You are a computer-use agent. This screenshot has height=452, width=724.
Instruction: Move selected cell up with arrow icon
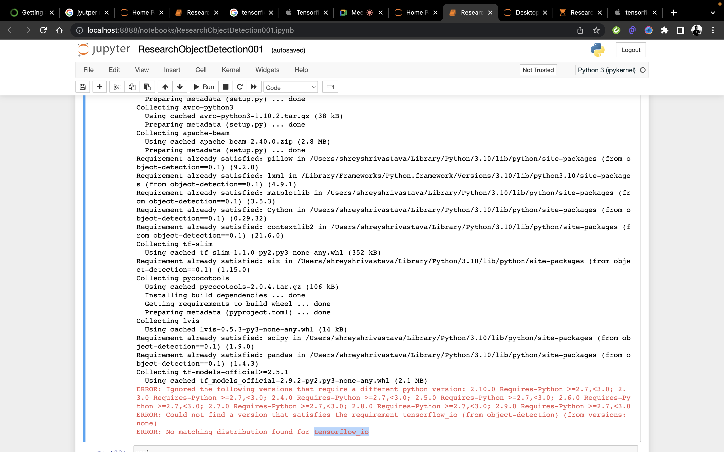165,87
